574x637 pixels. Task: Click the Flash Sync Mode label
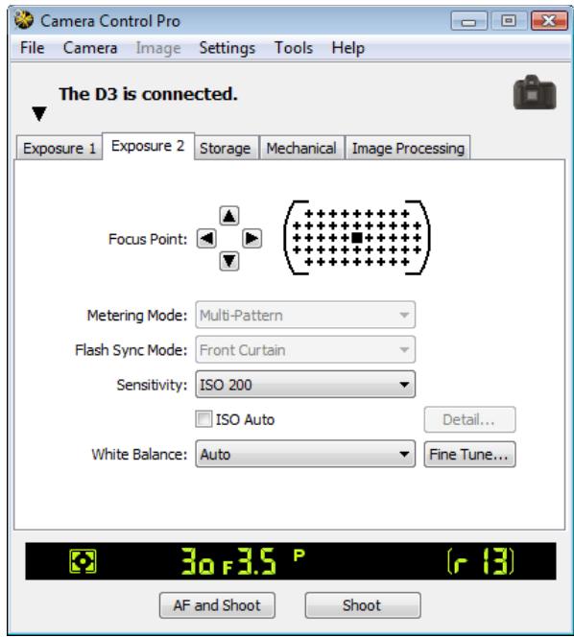131,350
